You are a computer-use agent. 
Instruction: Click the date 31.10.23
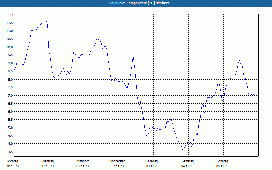(x=48, y=166)
